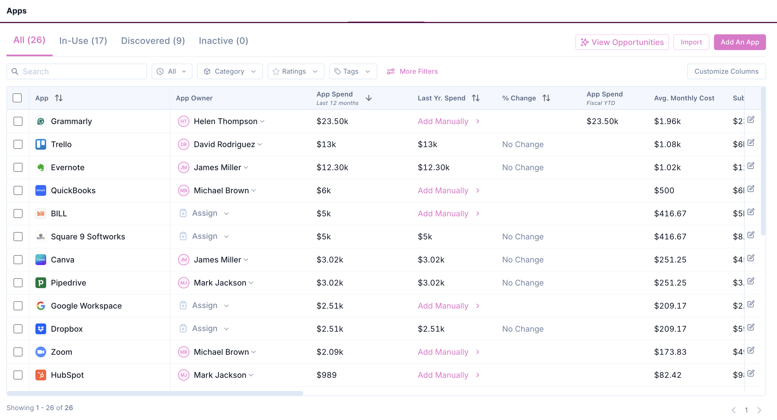Click the HubSpot app icon

pos(41,375)
